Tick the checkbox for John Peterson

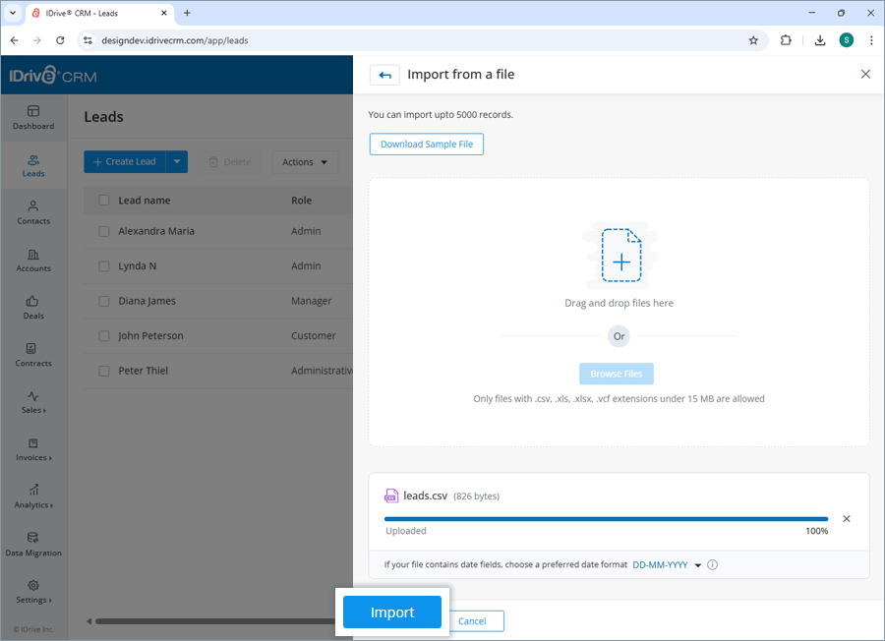(x=103, y=336)
